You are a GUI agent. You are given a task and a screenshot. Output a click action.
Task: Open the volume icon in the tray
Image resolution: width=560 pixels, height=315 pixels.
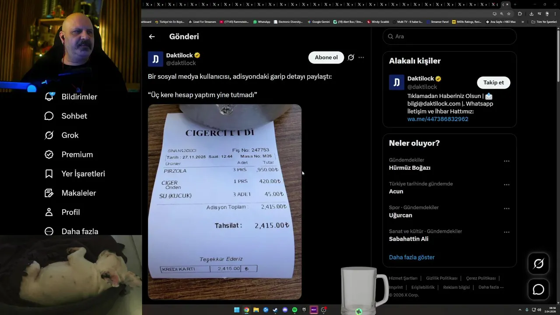(x=539, y=310)
